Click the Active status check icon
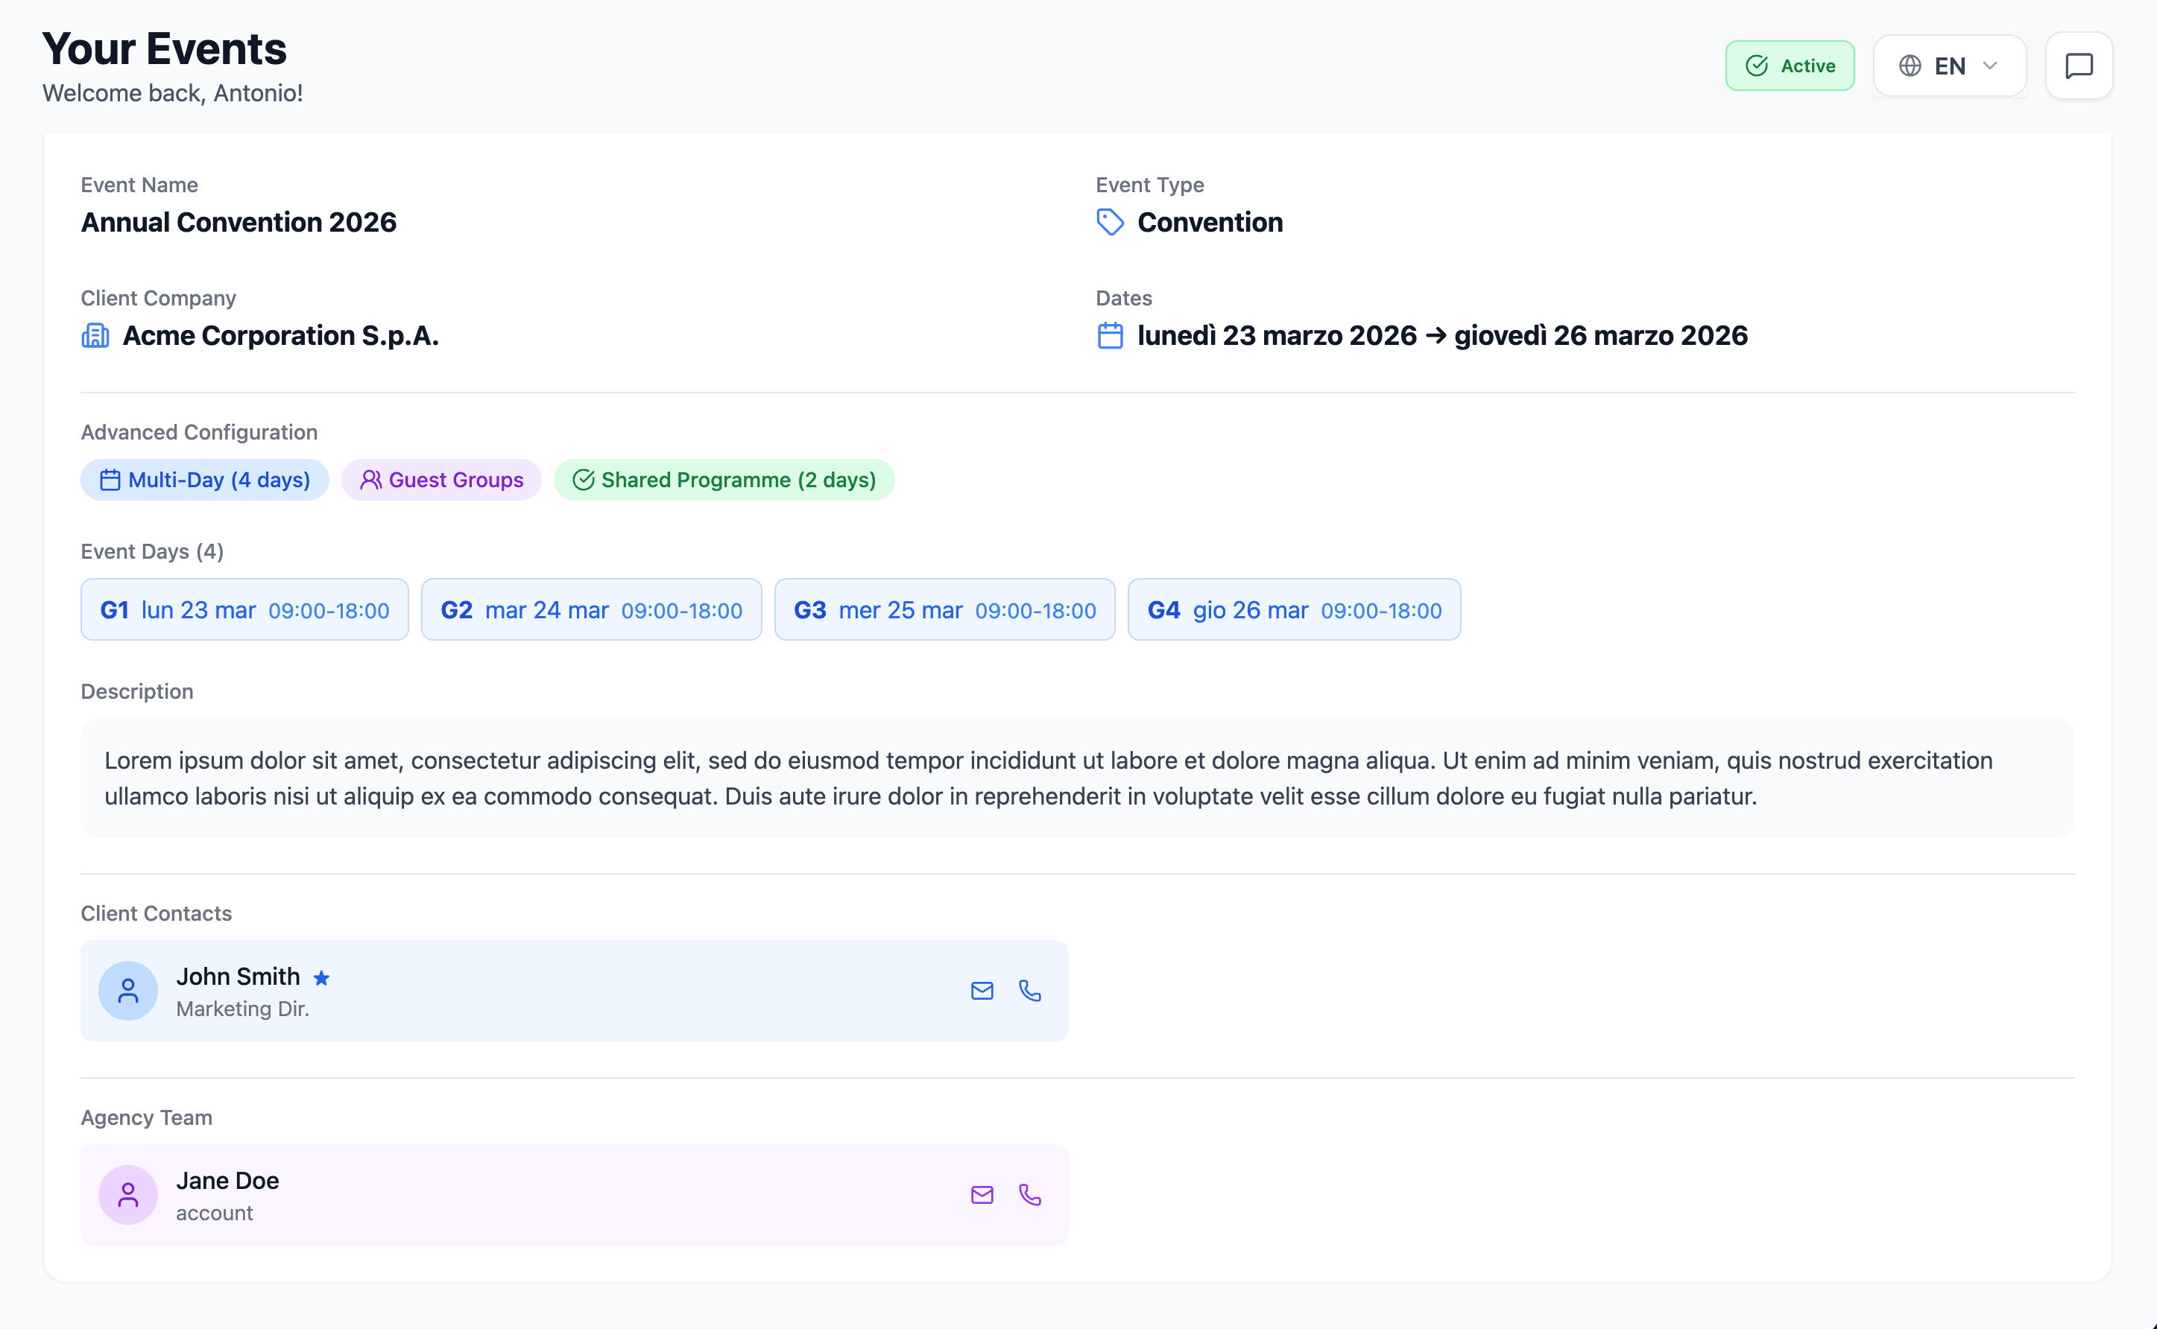 pyautogui.click(x=1756, y=66)
